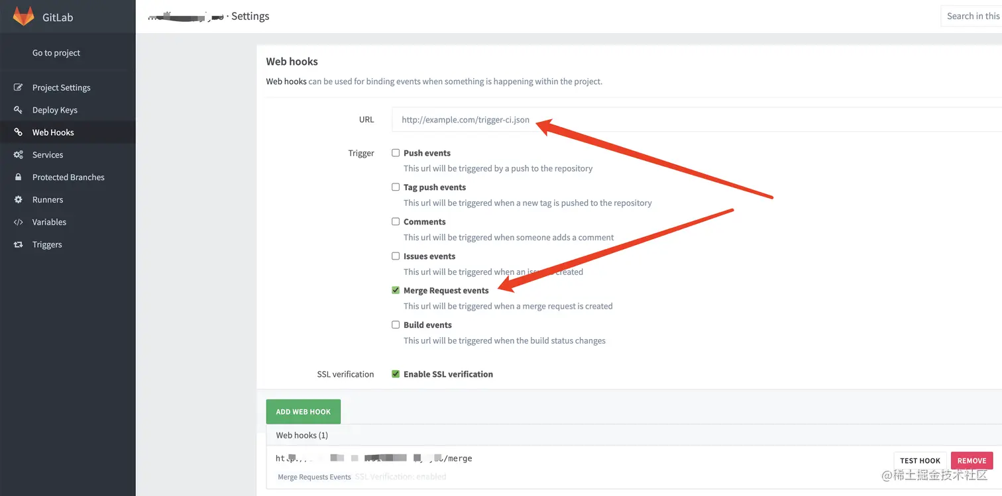The height and width of the screenshot is (496, 1002).
Task: Open Protected Branches in the sidebar
Action: pos(68,177)
